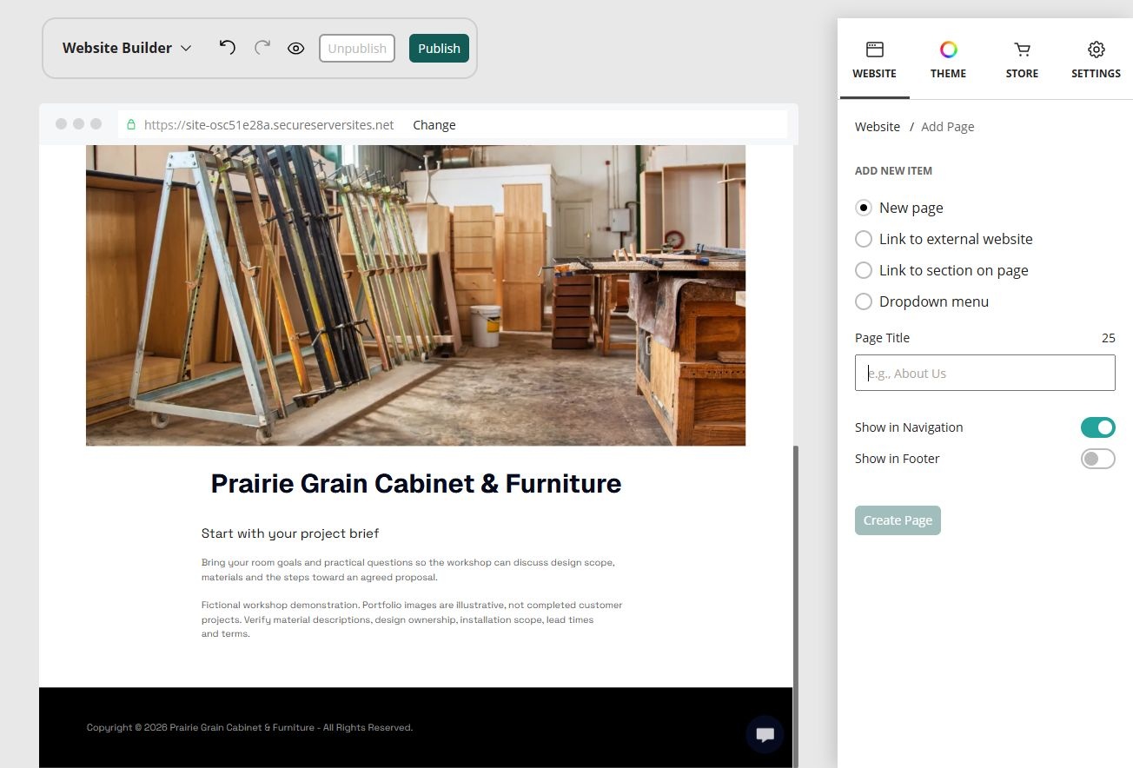Open the Store cart icon
This screenshot has height=768, width=1133.
1022,50
